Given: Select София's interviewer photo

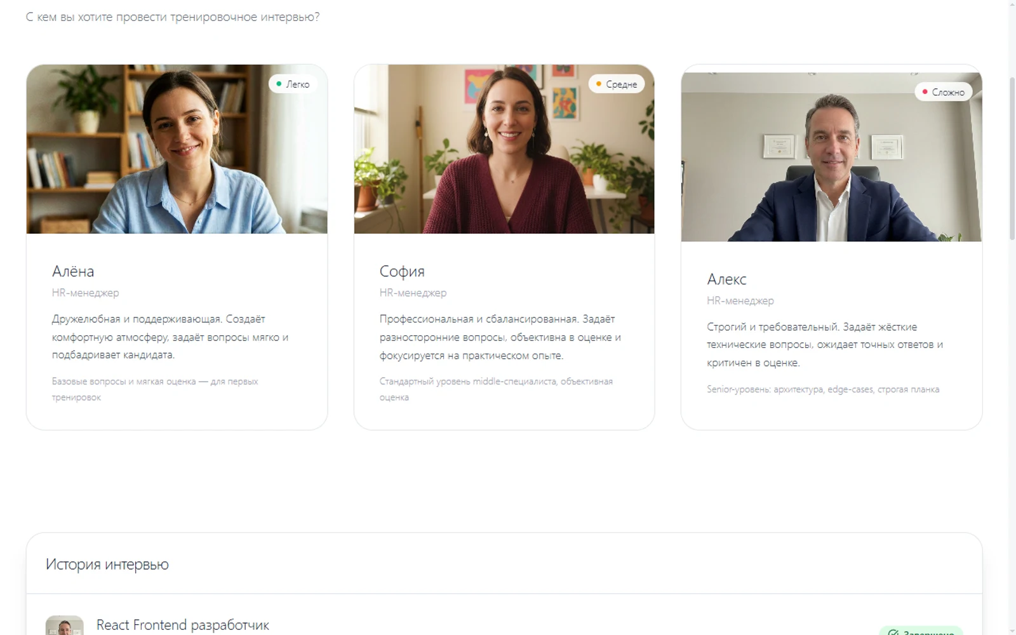Looking at the screenshot, I should 504,149.
